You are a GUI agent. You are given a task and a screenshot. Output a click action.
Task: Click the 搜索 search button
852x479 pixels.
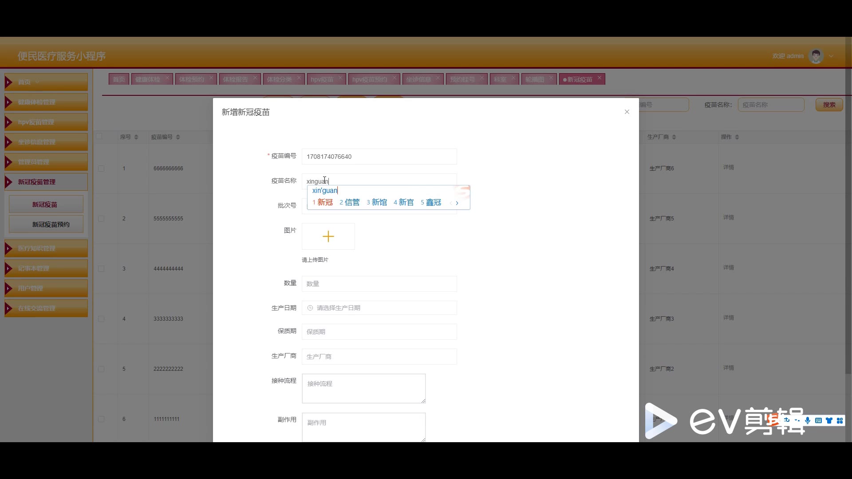coord(828,105)
